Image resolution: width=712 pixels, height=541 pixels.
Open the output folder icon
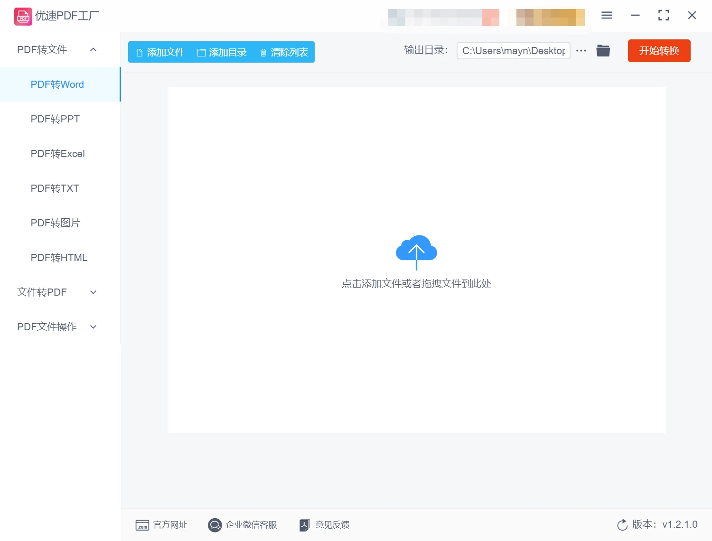tap(603, 50)
